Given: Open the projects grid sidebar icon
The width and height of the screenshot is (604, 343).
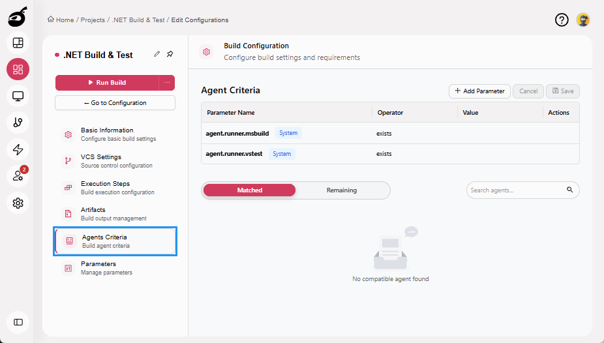Looking at the screenshot, I should click(x=18, y=69).
